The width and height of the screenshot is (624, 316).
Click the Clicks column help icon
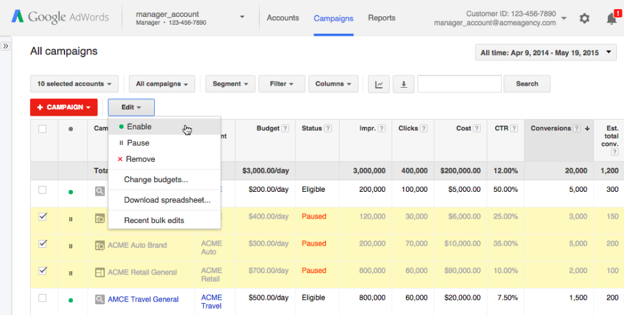point(424,128)
